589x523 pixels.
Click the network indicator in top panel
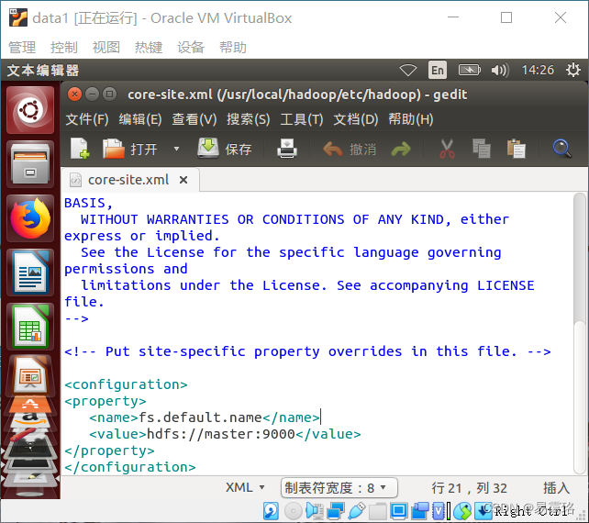tap(408, 70)
